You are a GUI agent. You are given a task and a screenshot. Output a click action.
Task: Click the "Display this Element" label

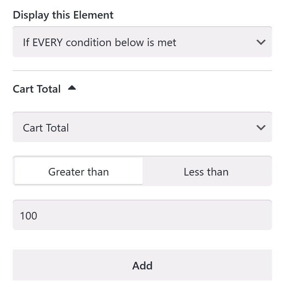tap(63, 15)
